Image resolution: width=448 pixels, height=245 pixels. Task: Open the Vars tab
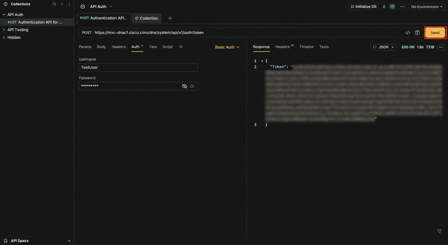pyautogui.click(x=153, y=47)
